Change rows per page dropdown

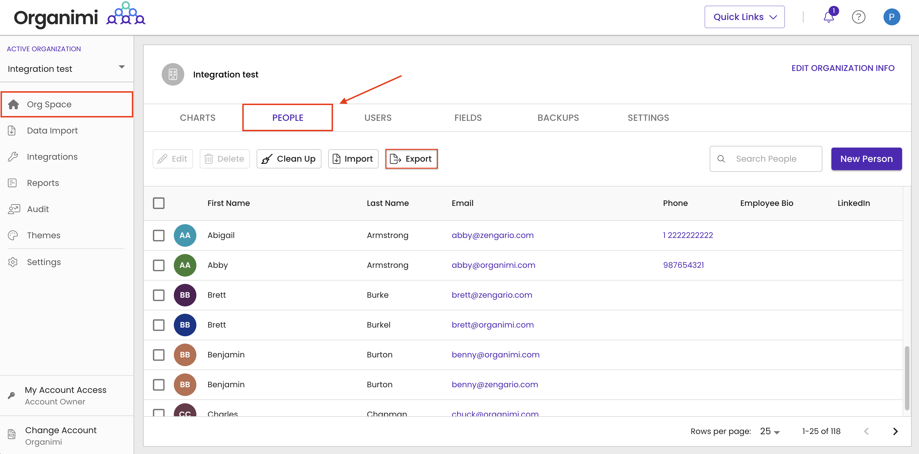point(769,431)
